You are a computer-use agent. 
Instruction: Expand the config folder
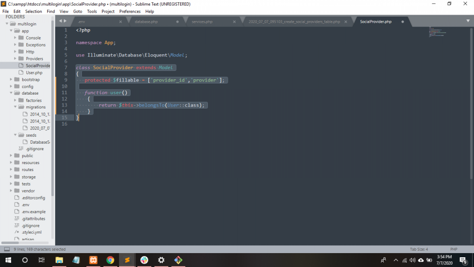(x=11, y=86)
